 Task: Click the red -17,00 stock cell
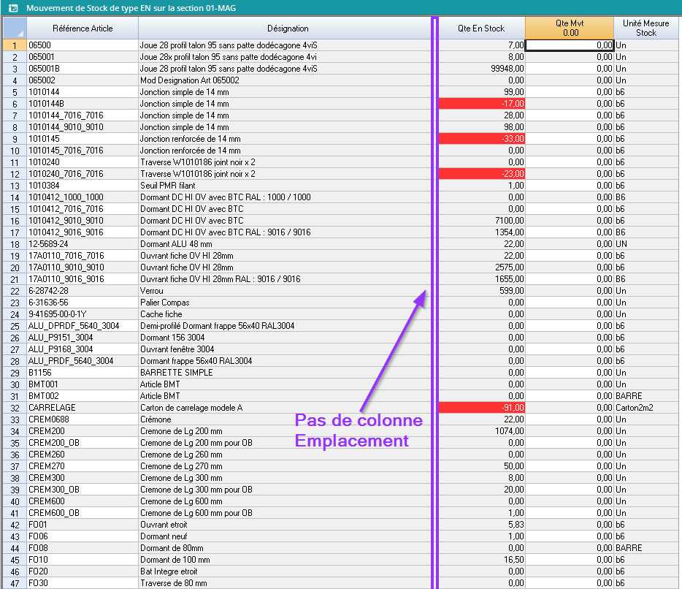[x=480, y=104]
